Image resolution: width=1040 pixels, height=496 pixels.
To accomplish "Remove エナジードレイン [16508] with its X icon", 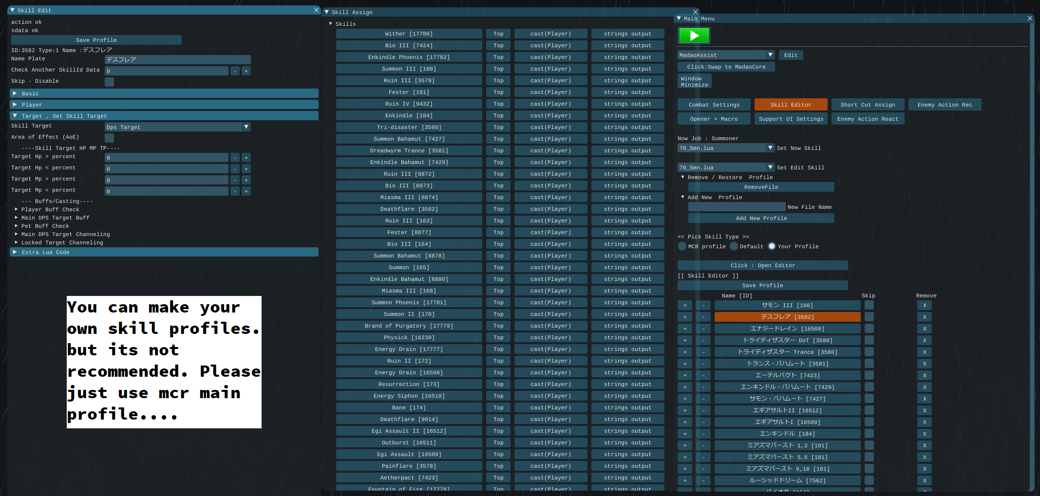I will [924, 329].
